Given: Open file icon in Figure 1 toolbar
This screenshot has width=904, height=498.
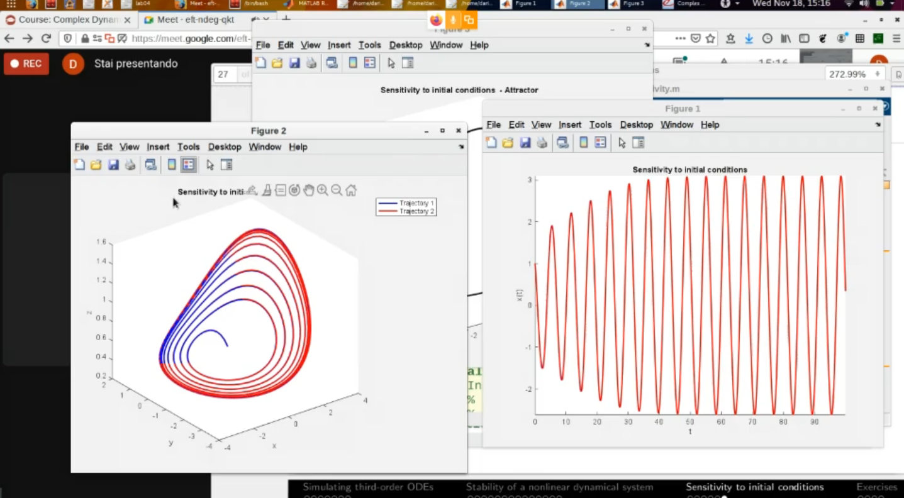Looking at the screenshot, I should [x=508, y=143].
